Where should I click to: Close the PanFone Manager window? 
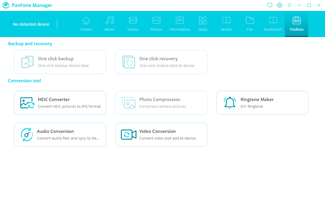319,5
